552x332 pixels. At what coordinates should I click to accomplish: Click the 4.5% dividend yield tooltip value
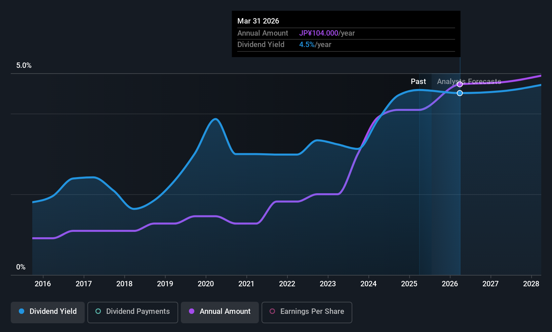pyautogui.click(x=307, y=44)
